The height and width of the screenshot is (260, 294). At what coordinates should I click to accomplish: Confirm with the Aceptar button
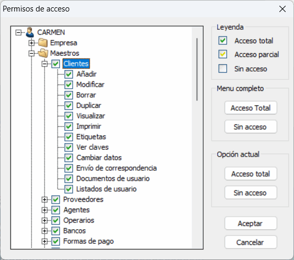click(251, 223)
